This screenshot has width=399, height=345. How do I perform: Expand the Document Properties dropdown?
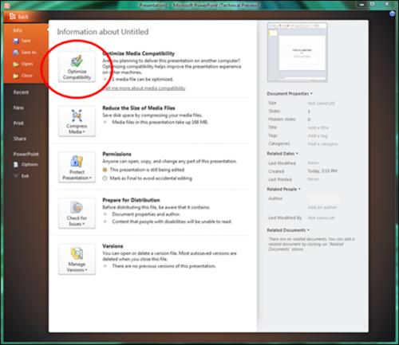click(x=290, y=93)
